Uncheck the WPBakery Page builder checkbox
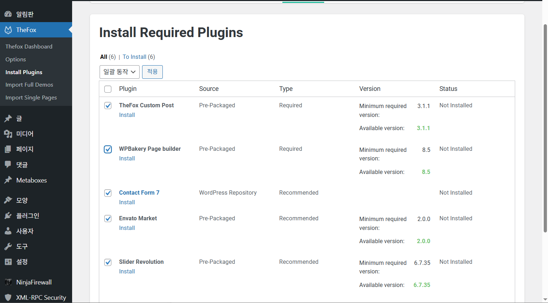Image resolution: width=548 pixels, height=303 pixels. [108, 149]
